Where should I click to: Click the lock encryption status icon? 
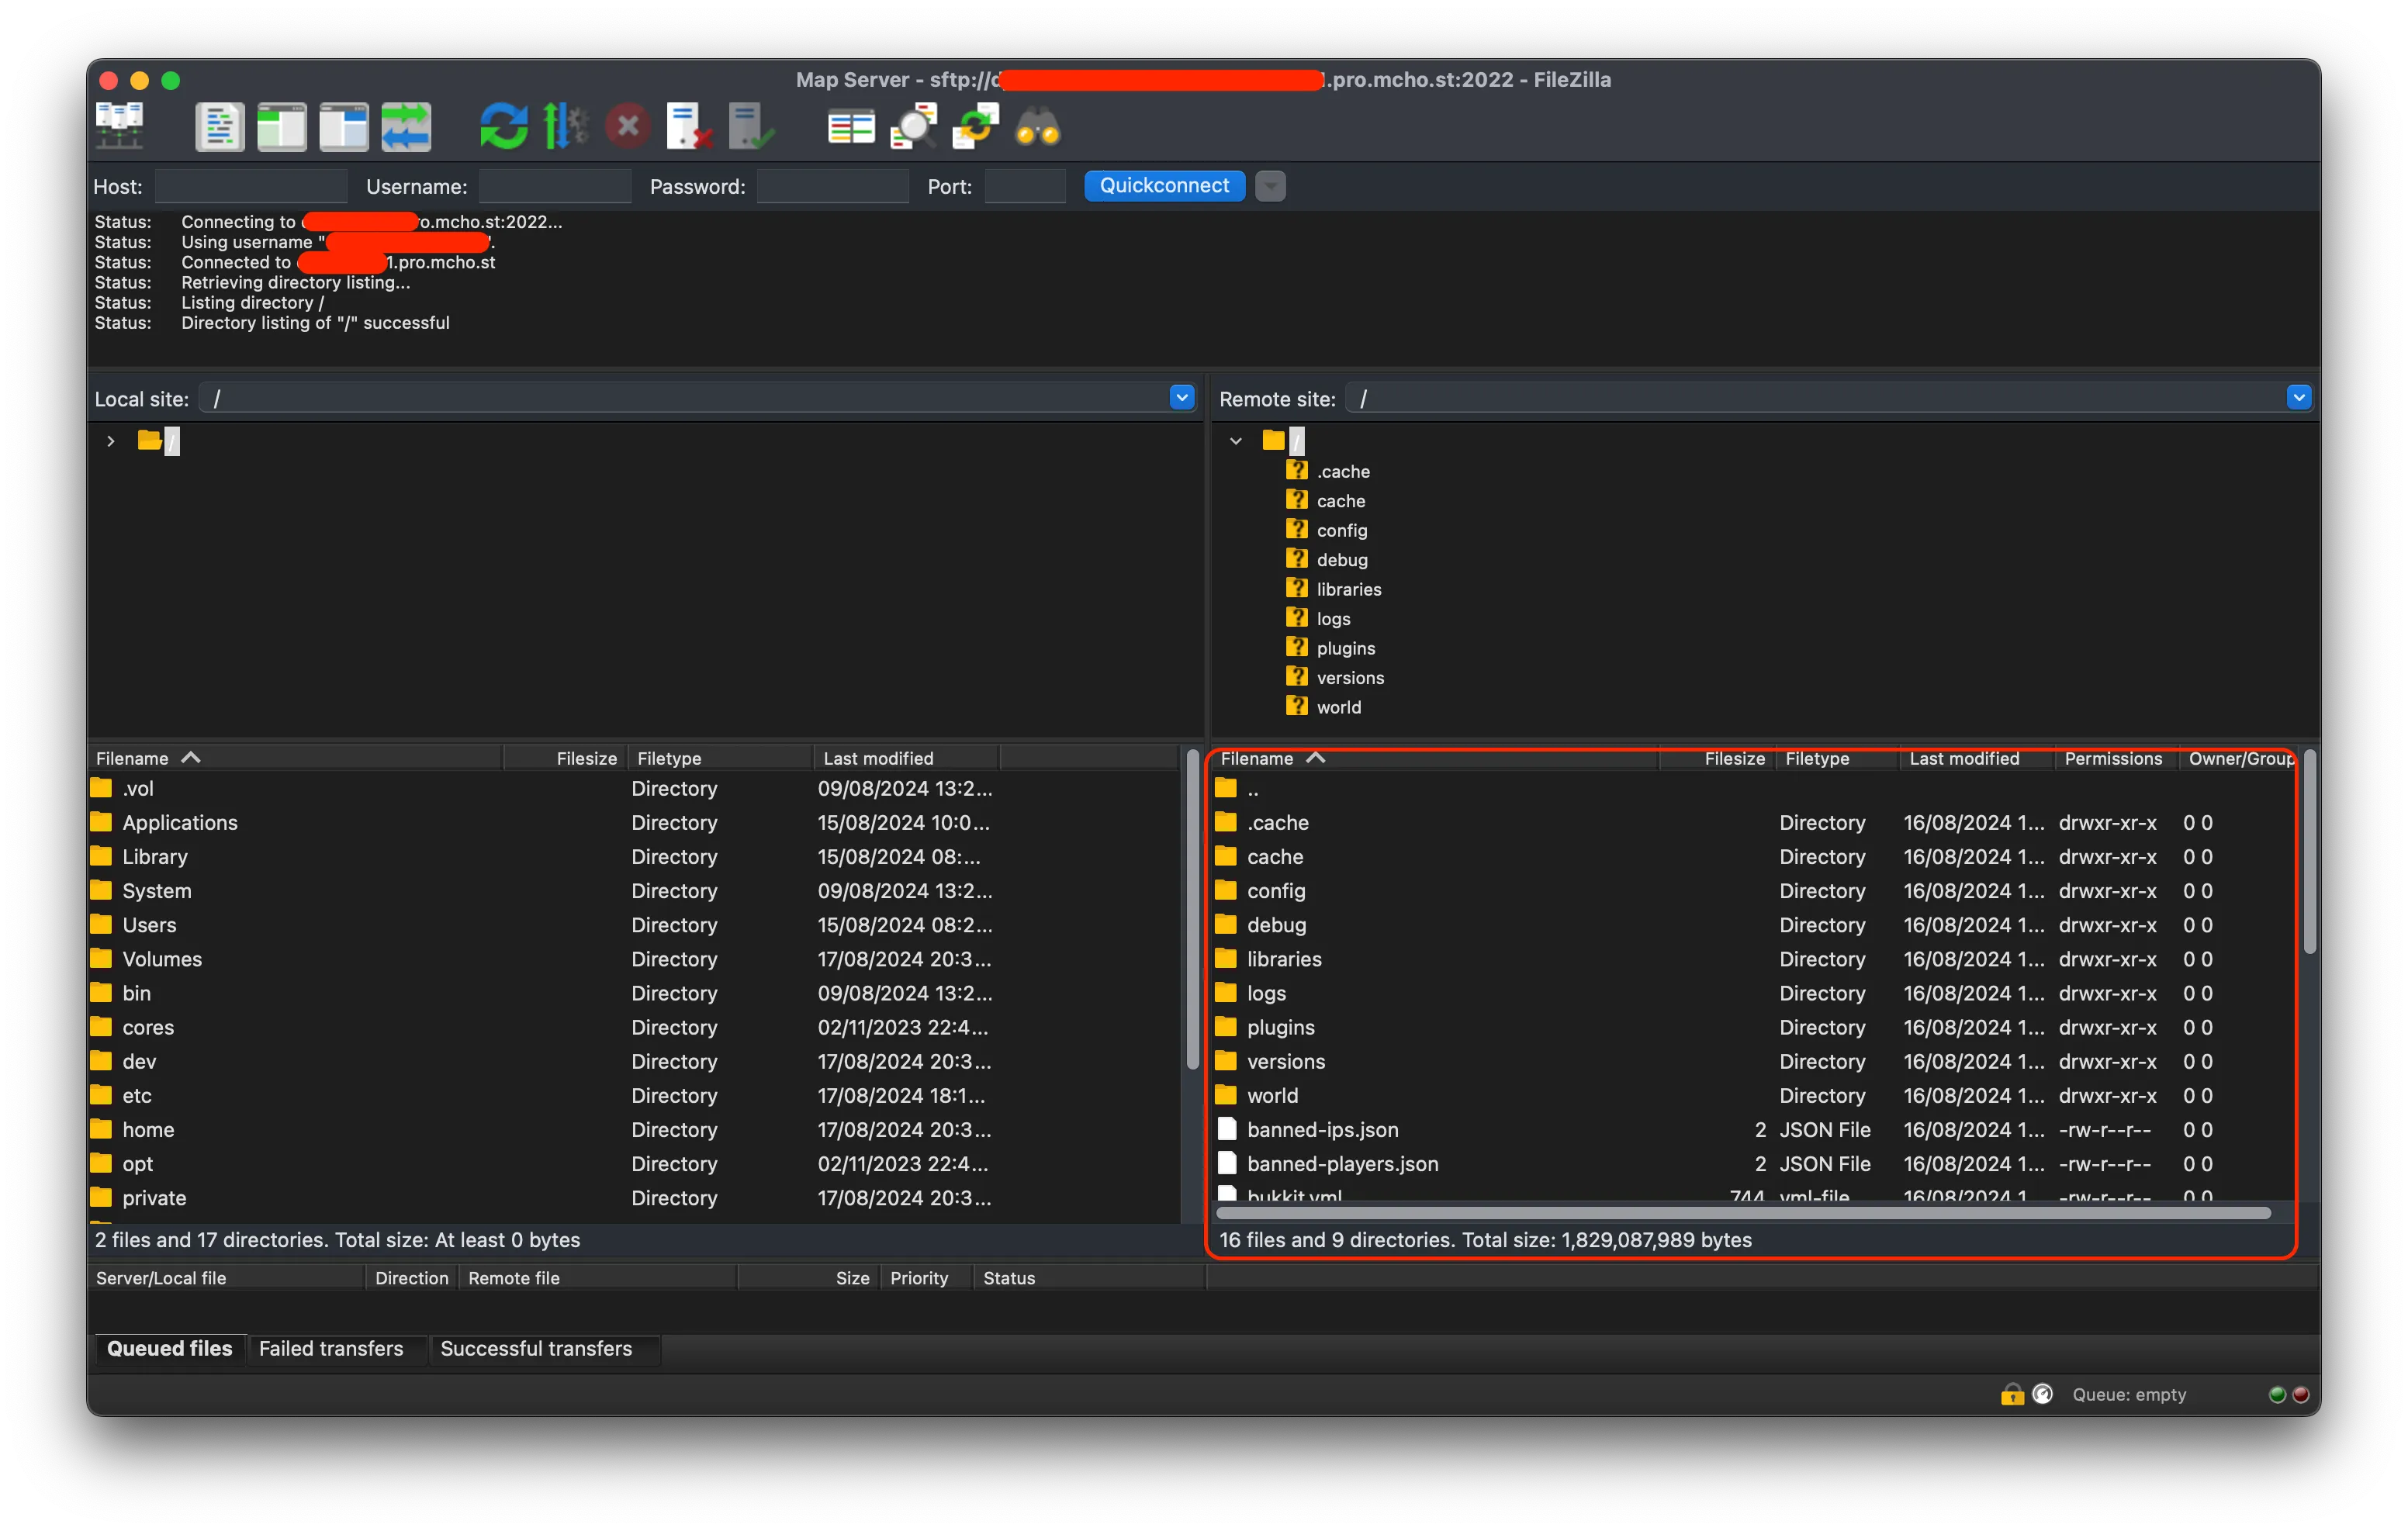pyautogui.click(x=2012, y=1394)
